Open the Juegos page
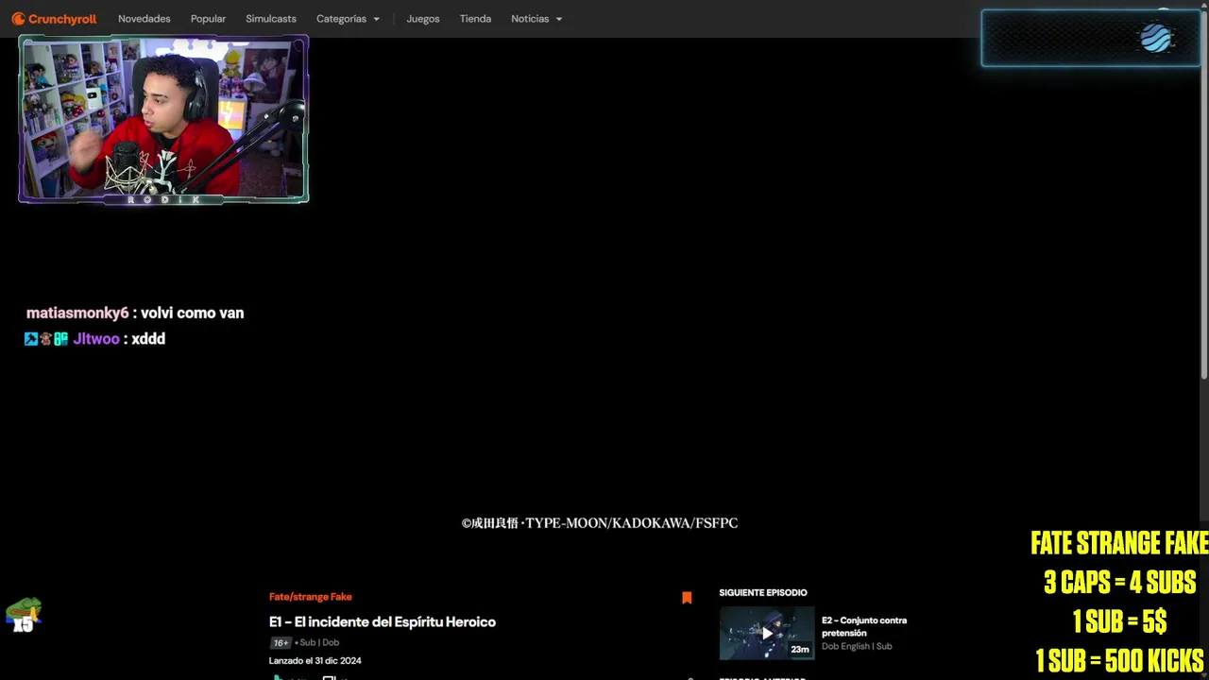The image size is (1209, 680). coord(423,19)
